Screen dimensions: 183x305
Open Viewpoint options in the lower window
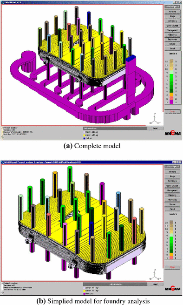tap(172, 190)
